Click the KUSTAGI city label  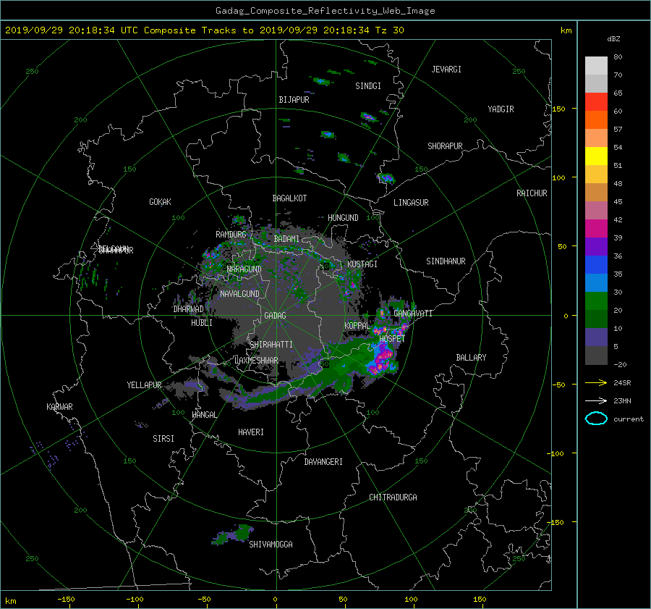pyautogui.click(x=362, y=264)
